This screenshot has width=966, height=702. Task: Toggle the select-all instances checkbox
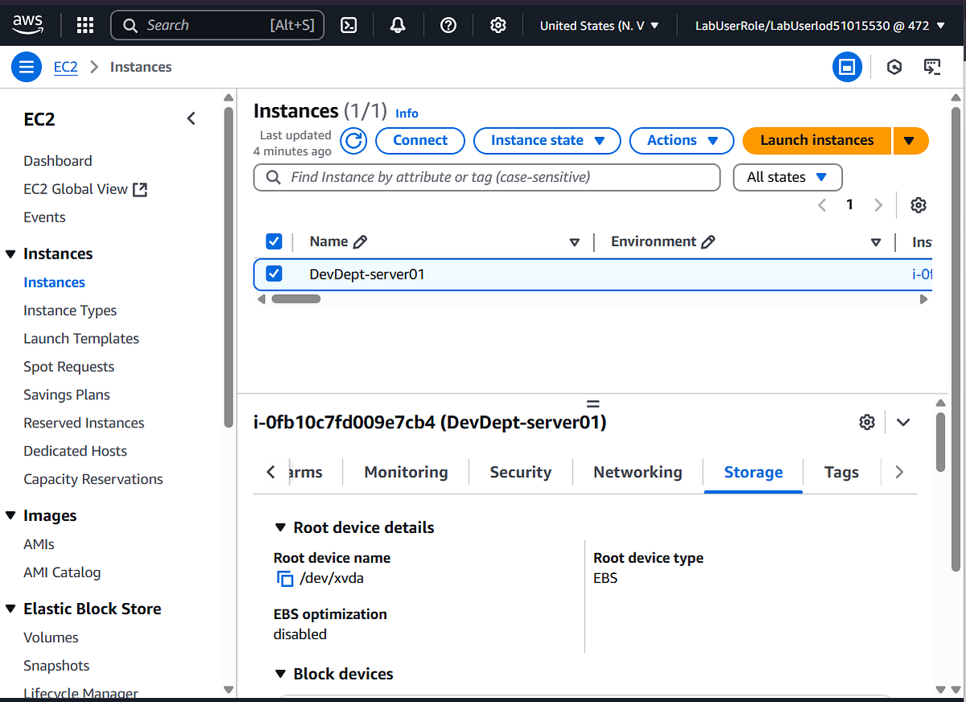point(274,241)
